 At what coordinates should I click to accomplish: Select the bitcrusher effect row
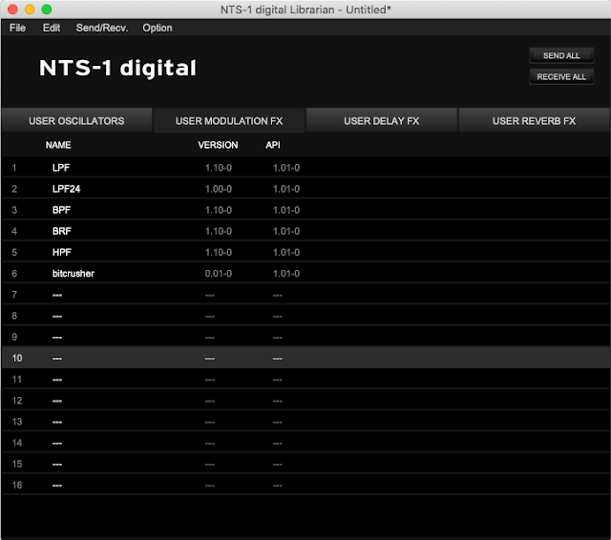pos(305,273)
